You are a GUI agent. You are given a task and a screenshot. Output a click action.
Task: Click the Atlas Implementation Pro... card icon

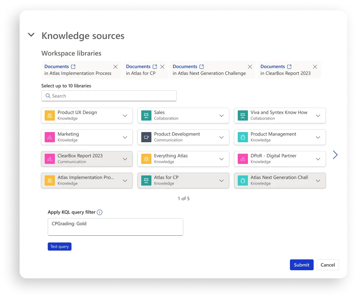click(x=50, y=180)
